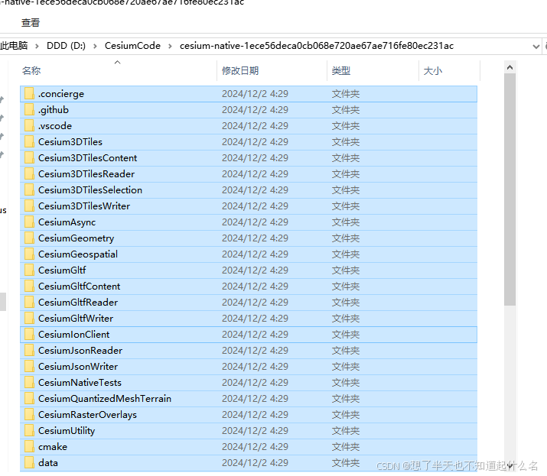Sort by 名称 column header
This screenshot has height=476, width=547.
pos(31,71)
